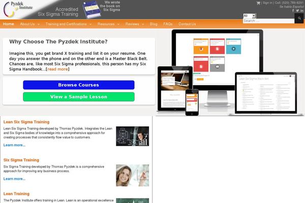The width and height of the screenshot is (305, 203).
Task: Click the Six Sigma handbook image
Action: coord(91,10)
